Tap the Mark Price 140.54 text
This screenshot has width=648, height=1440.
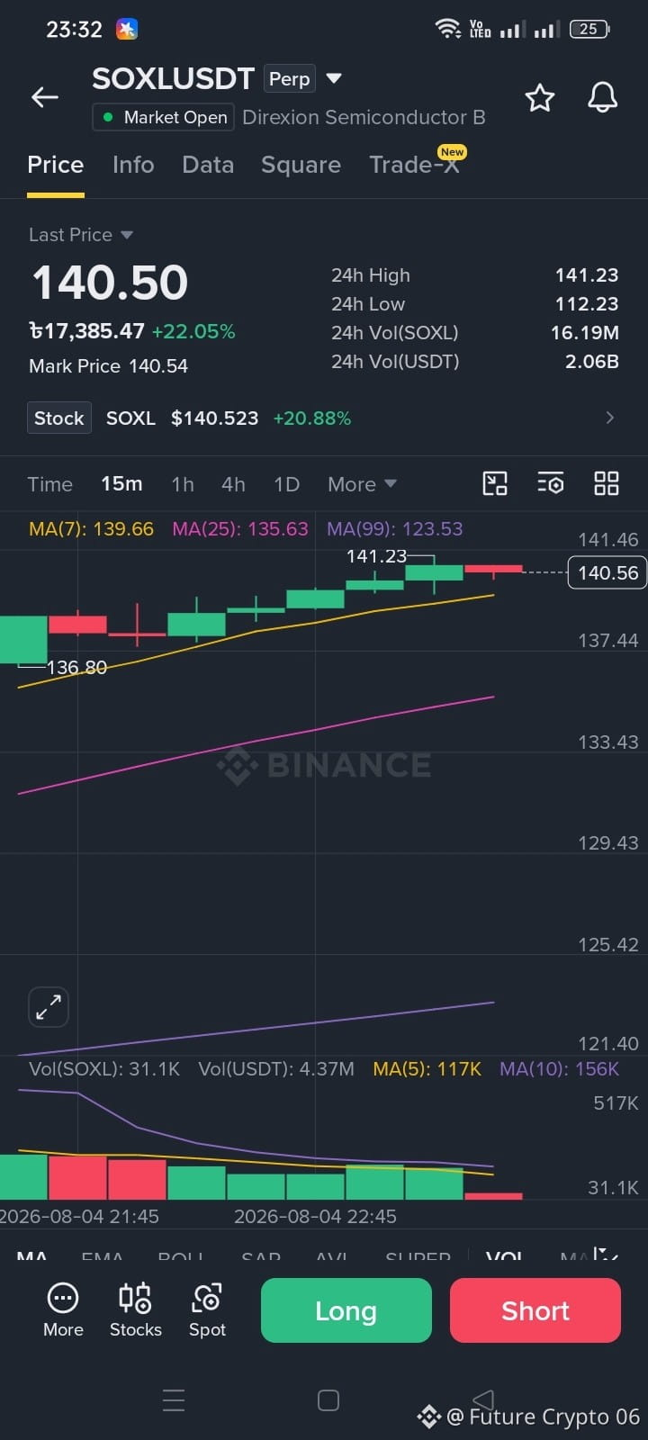click(x=108, y=366)
